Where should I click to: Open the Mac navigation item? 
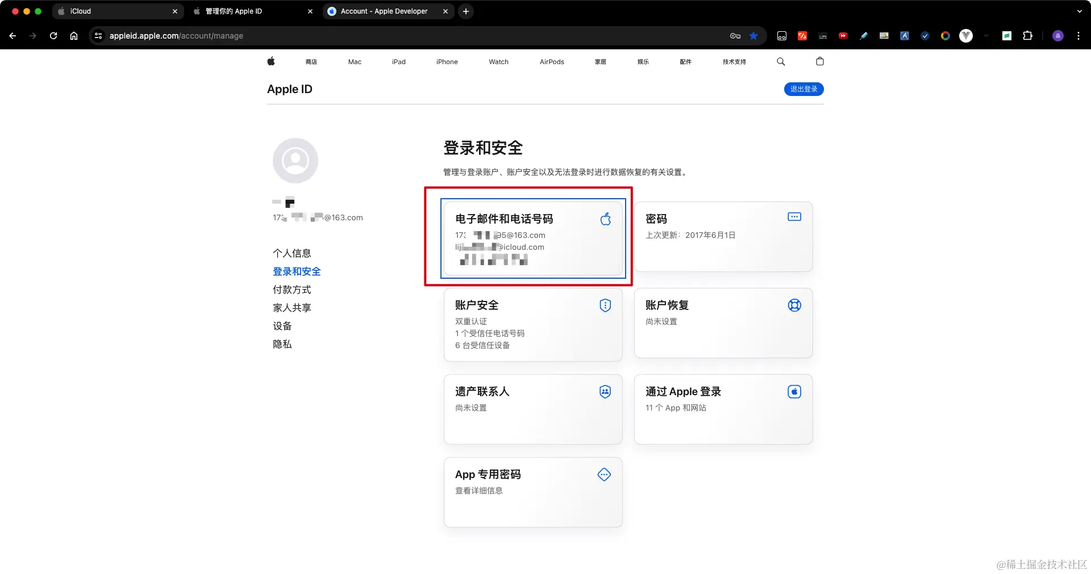point(355,62)
